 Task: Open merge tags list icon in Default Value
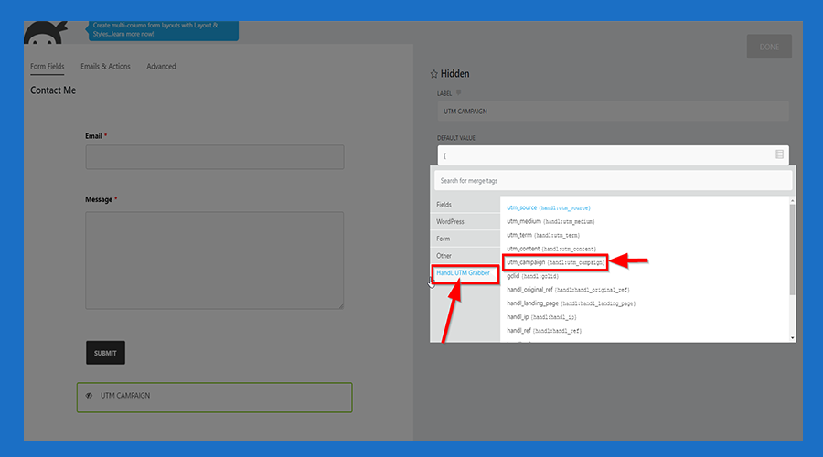(x=779, y=154)
